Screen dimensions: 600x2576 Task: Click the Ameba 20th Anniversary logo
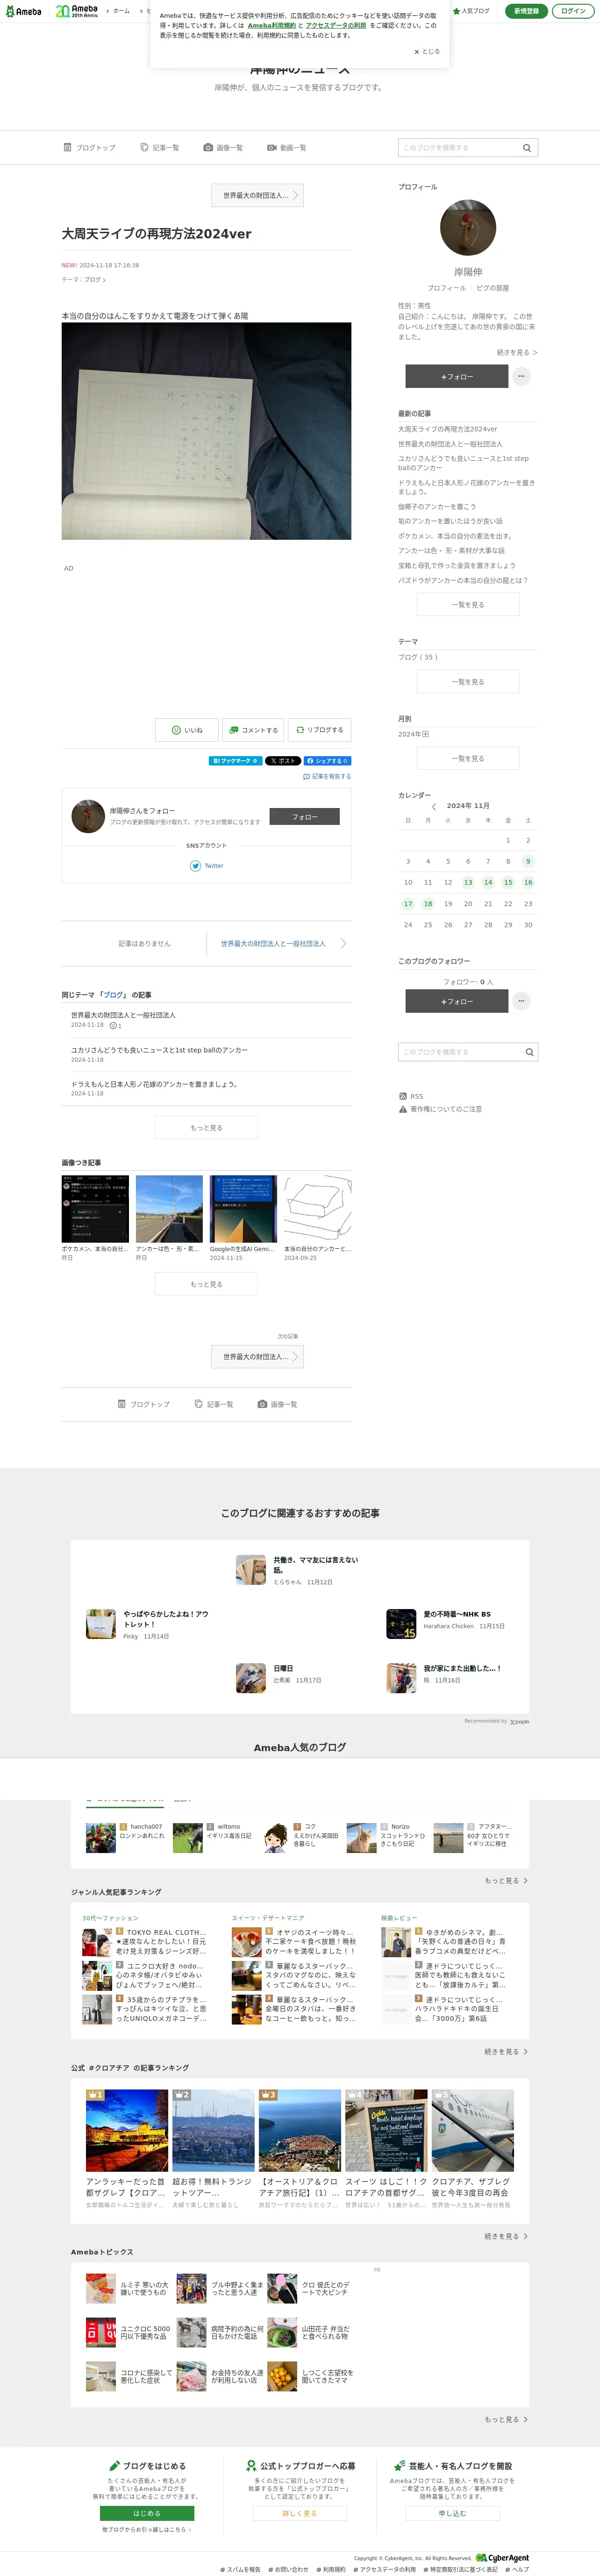[77, 11]
